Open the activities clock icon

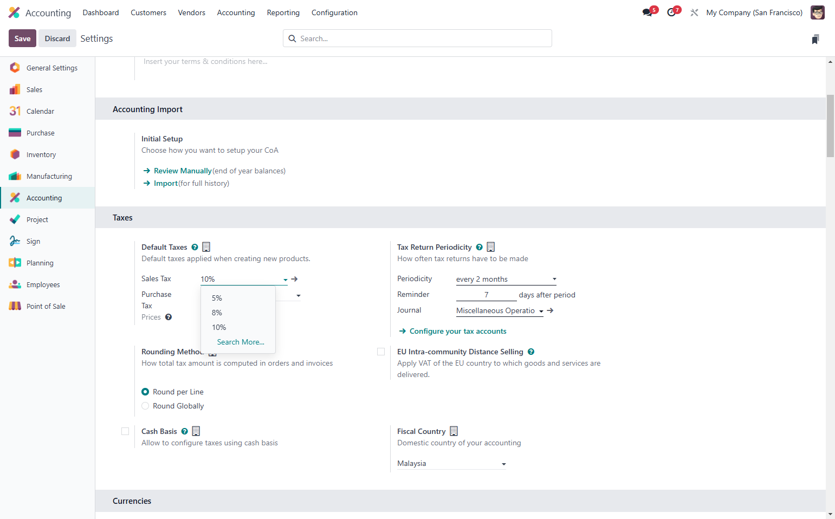(671, 12)
